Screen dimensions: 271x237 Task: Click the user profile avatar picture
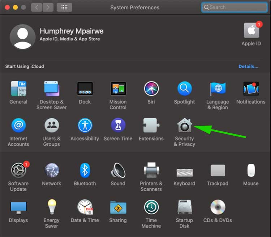click(x=23, y=37)
